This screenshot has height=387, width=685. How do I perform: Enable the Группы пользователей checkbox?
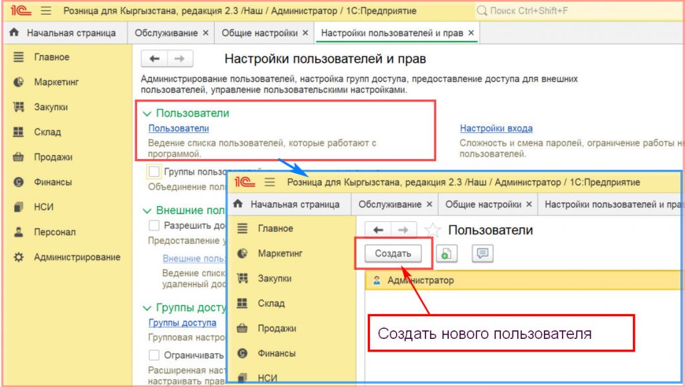point(155,172)
